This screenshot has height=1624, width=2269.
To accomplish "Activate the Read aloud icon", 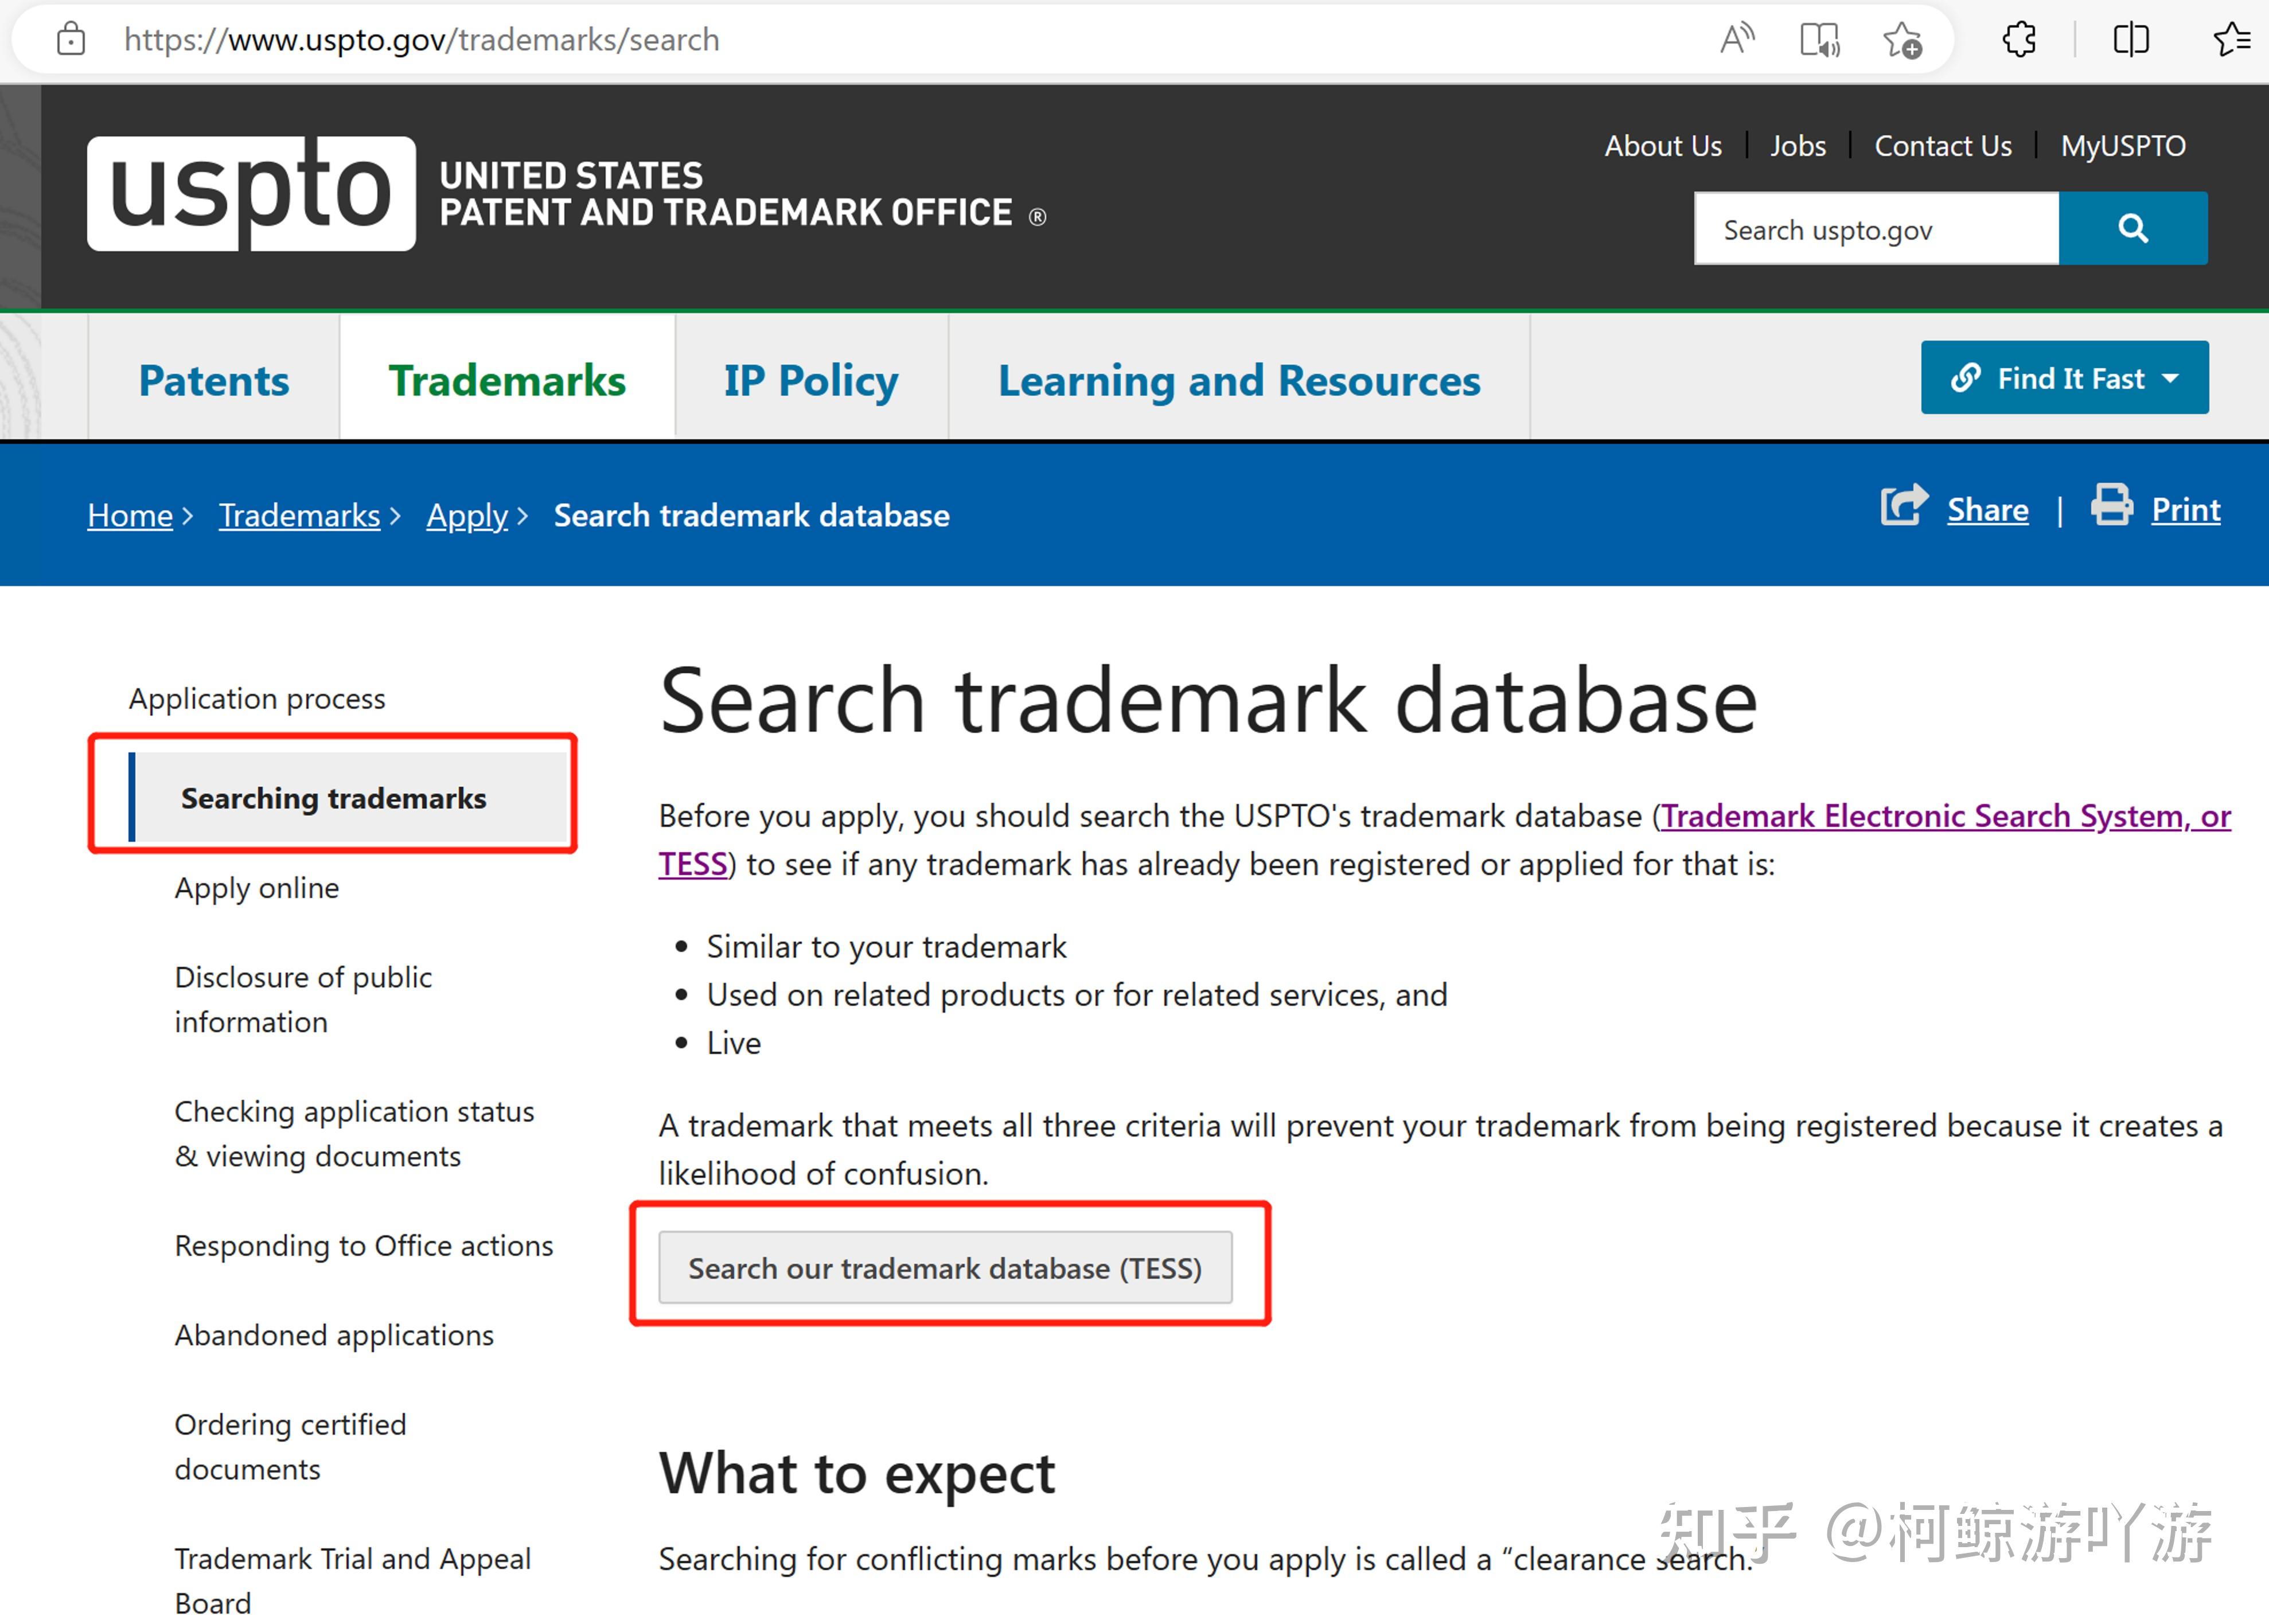I will pos(1737,39).
